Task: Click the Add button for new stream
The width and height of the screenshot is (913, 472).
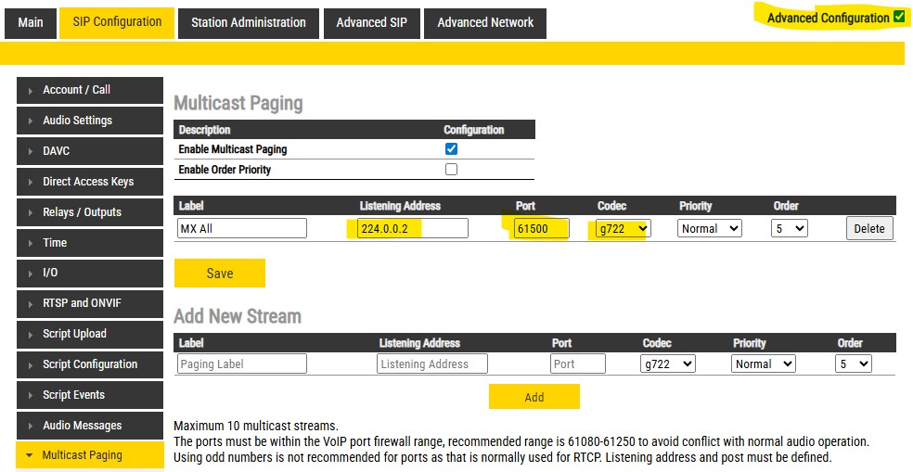Action: 534,397
